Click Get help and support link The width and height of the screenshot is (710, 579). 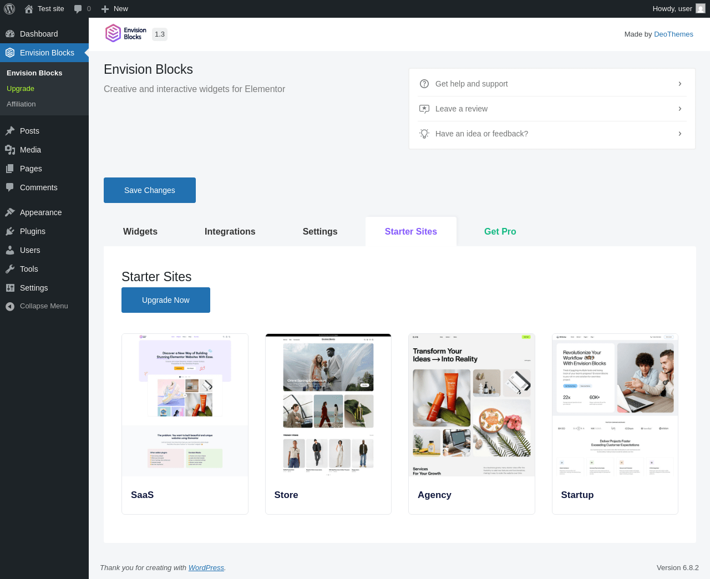click(x=471, y=84)
